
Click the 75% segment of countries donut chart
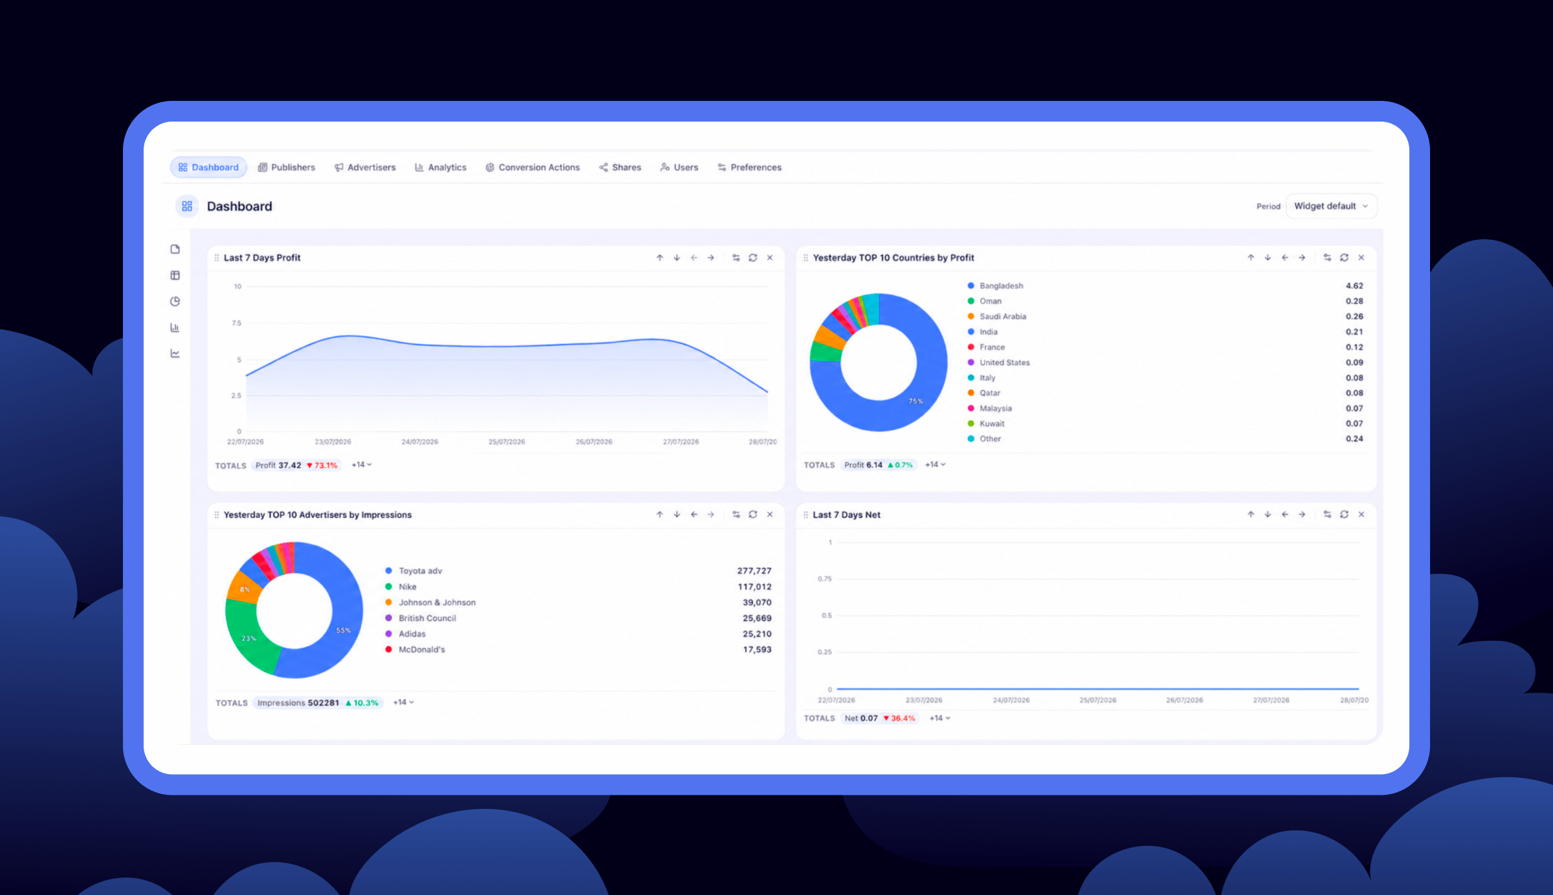click(x=916, y=402)
